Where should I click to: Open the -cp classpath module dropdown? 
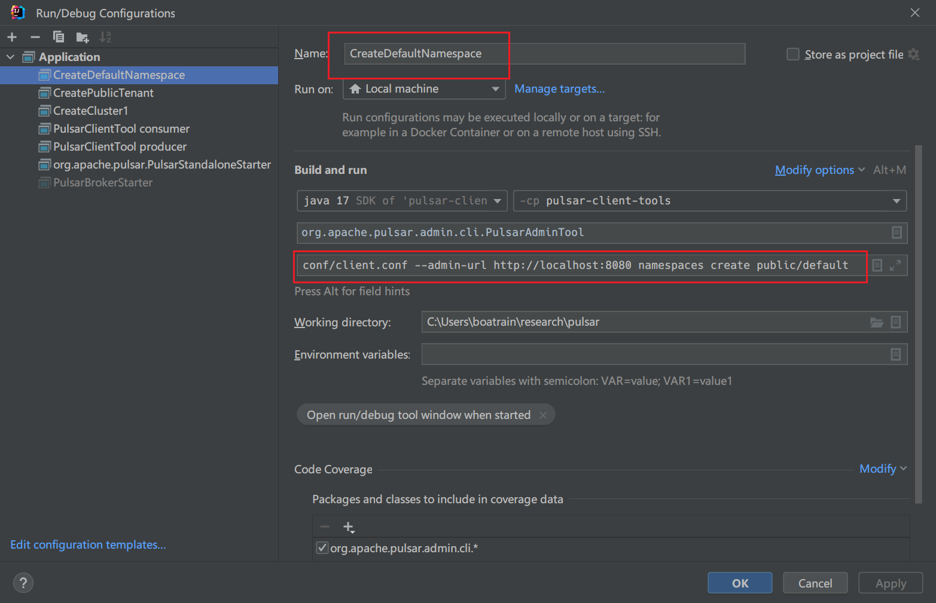710,201
